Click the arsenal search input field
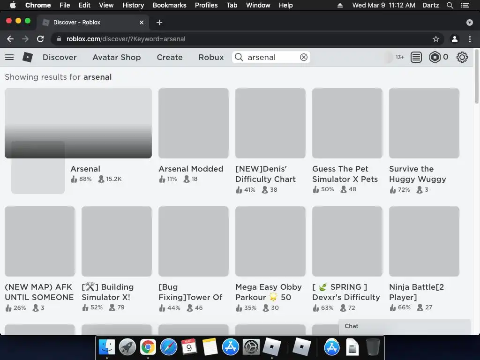Image resolution: width=480 pixels, height=360 pixels. click(271, 57)
